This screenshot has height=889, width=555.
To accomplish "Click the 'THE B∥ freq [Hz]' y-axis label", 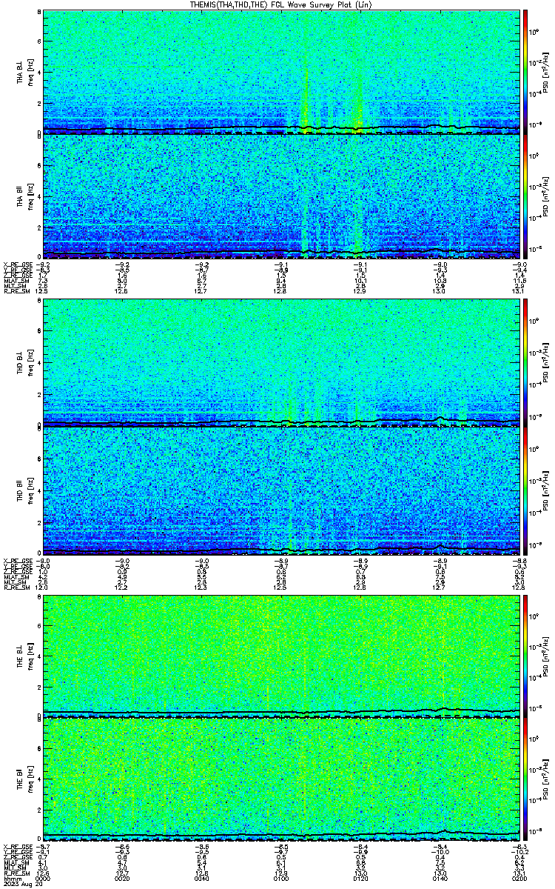I will coord(25,780).
